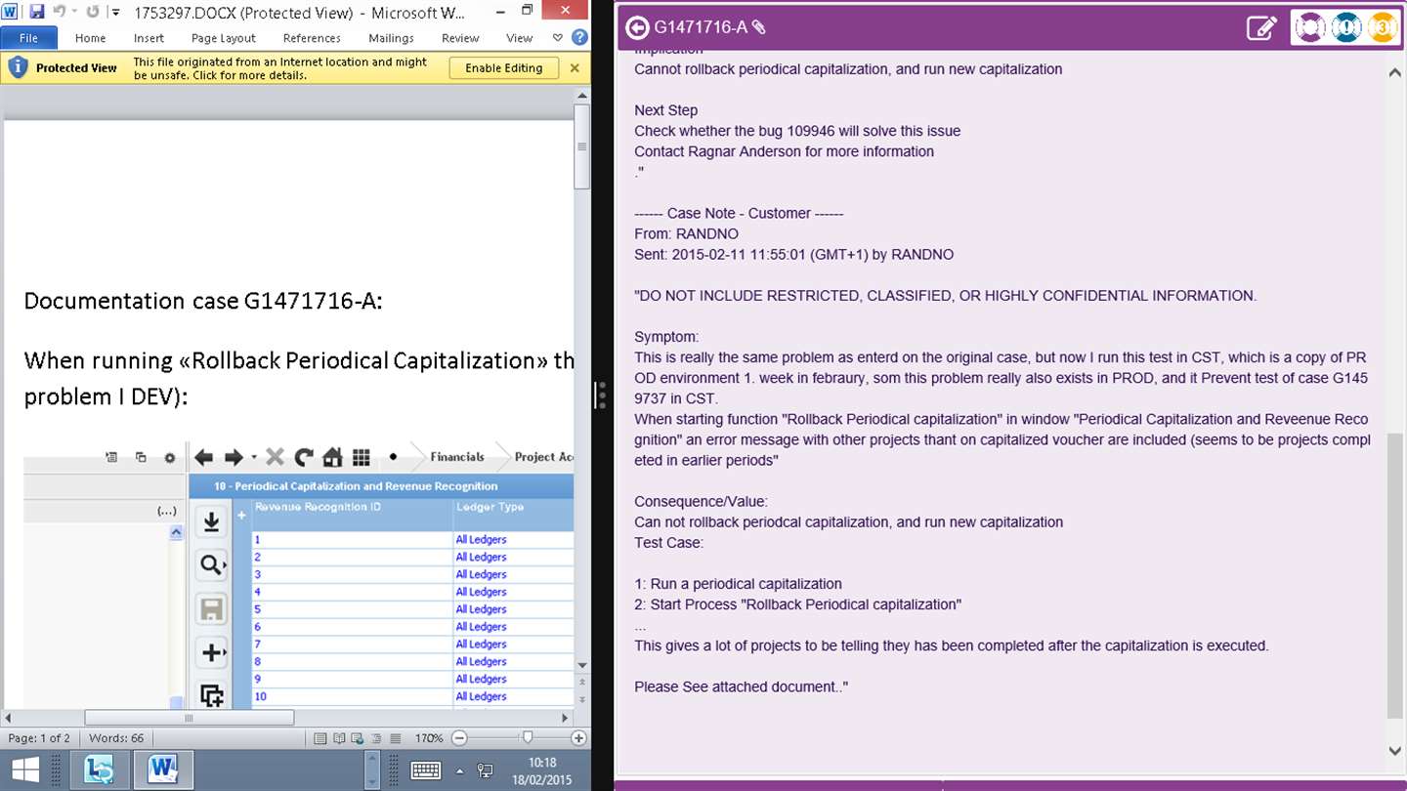Click the Zoom Out minus button
1407x791 pixels.
click(x=459, y=739)
